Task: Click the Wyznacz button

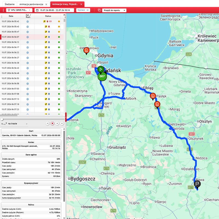Action: (x=83, y=10)
